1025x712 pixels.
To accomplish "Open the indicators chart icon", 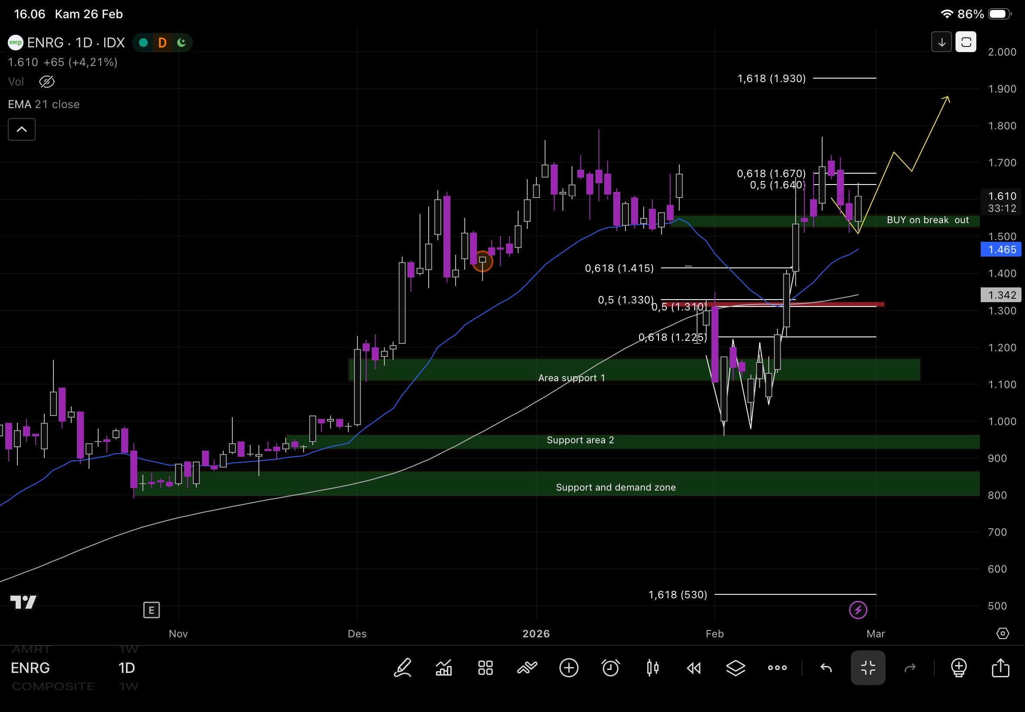I will [443, 668].
